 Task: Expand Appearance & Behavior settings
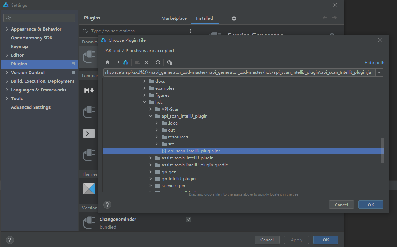click(7, 29)
